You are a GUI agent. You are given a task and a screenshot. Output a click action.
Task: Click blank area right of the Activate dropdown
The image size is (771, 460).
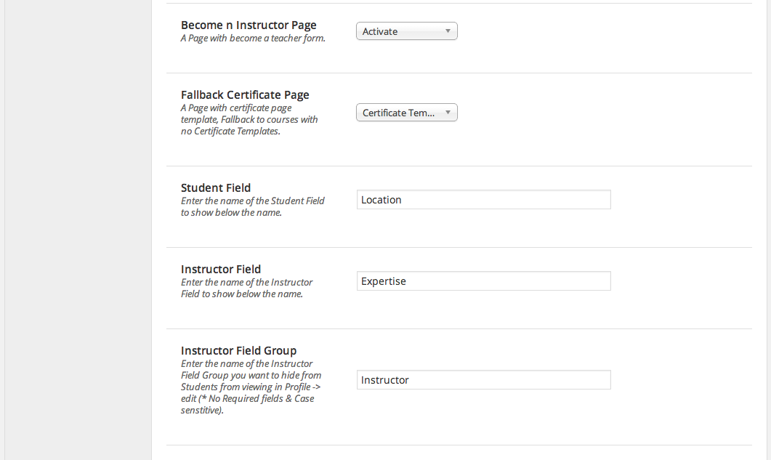click(x=605, y=31)
